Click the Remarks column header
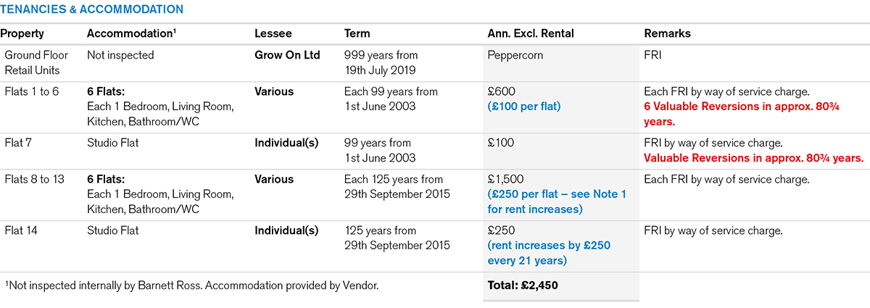870x308 pixels. (667, 33)
